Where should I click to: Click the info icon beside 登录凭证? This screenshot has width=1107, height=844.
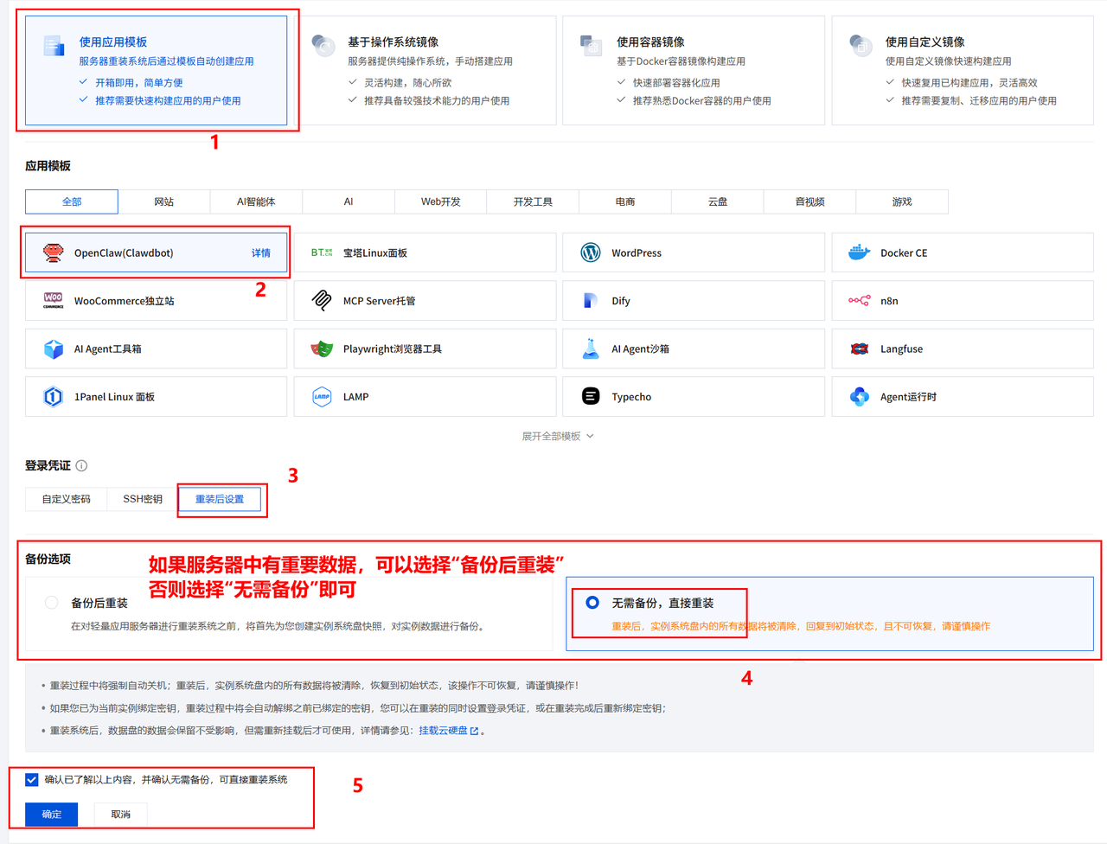point(82,465)
